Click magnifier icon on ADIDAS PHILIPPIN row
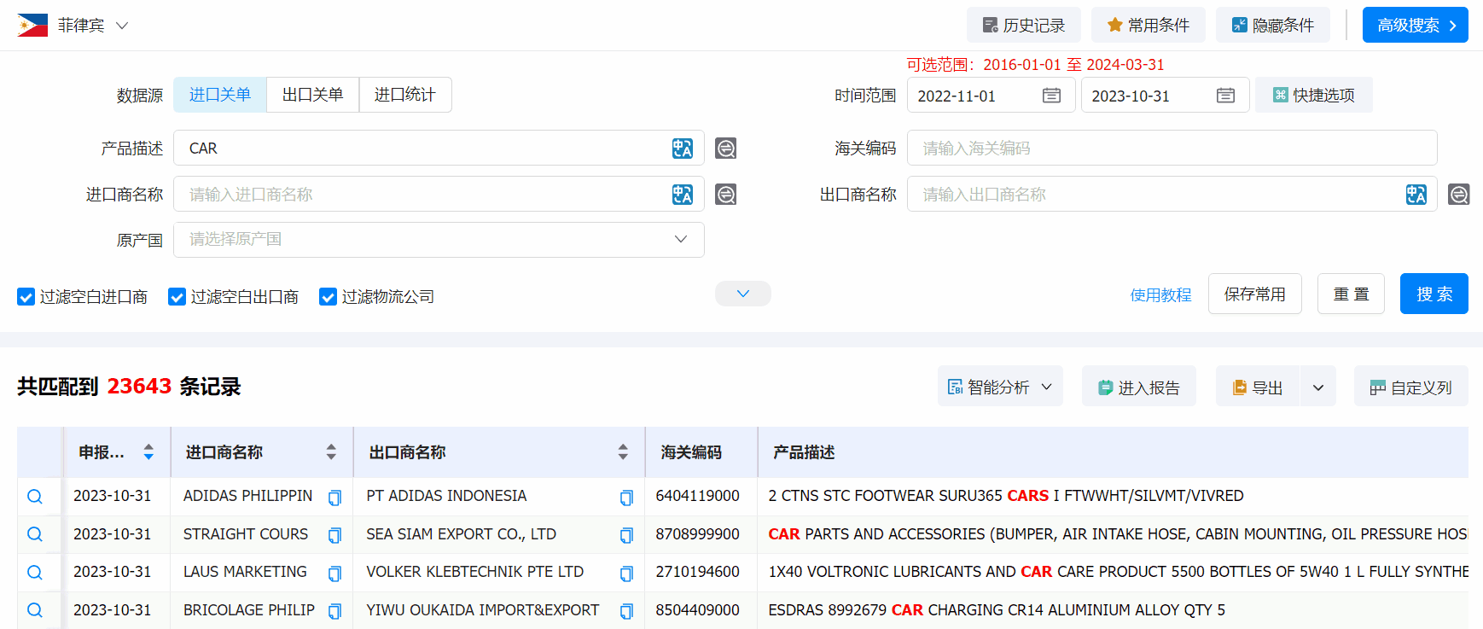This screenshot has height=629, width=1483. (x=35, y=497)
